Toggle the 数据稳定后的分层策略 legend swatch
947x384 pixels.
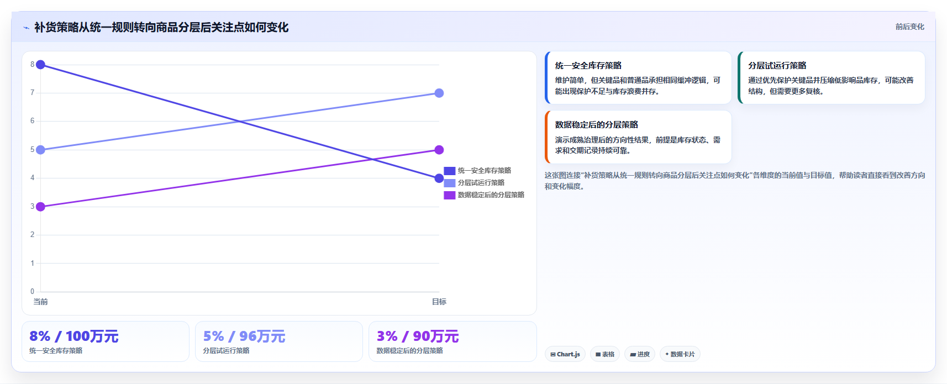(x=450, y=195)
